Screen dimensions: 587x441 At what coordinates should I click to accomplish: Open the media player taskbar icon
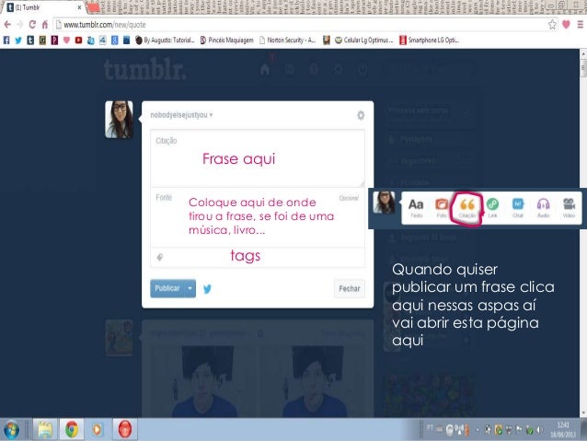[x=97, y=429]
